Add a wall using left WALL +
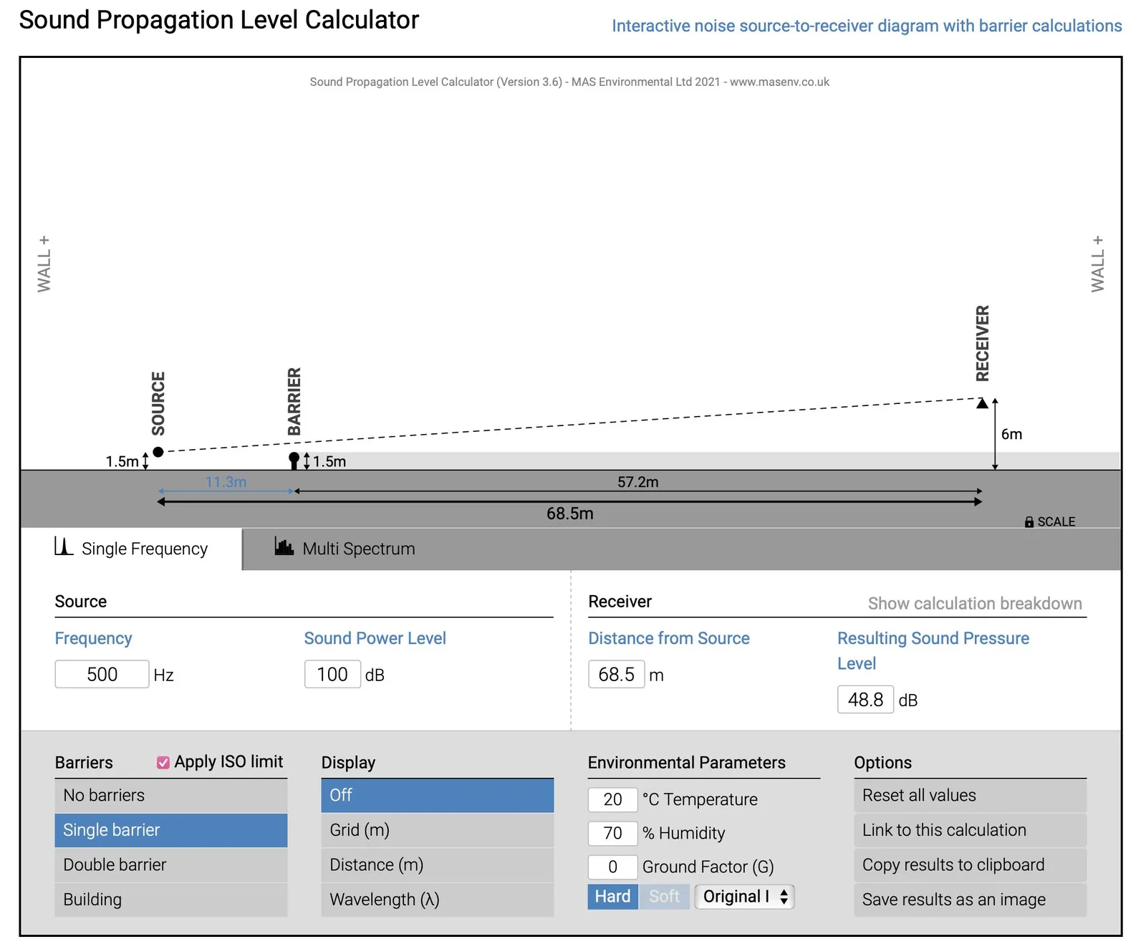The image size is (1146, 949). [x=44, y=263]
